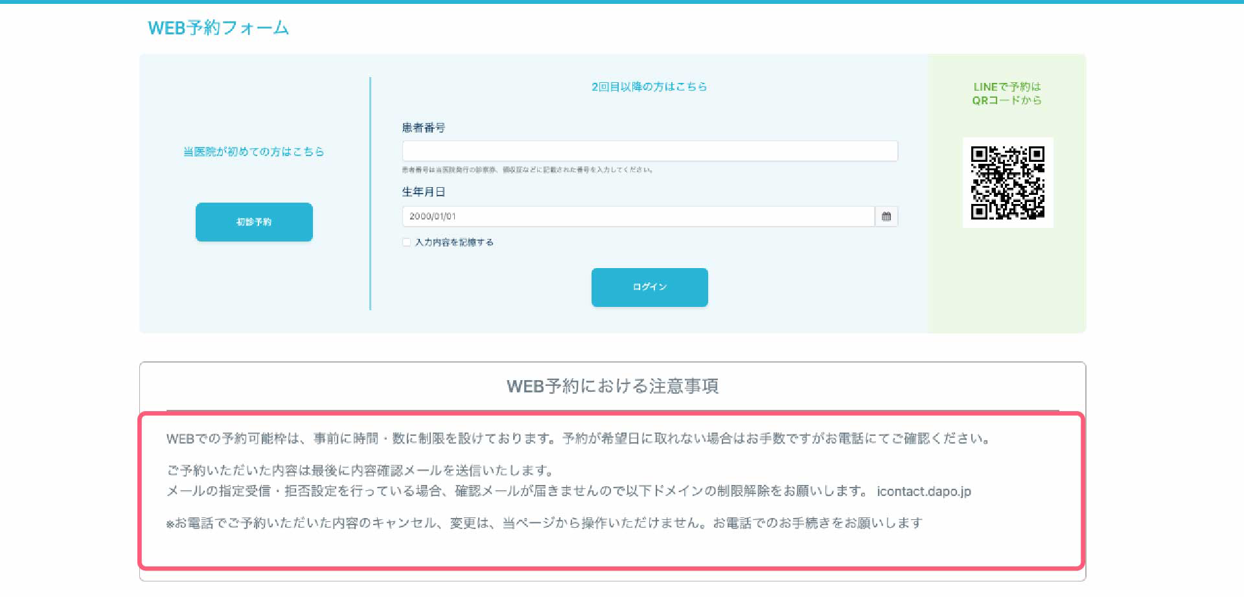1244x597 pixels.
Task: Toggle the 入力内容を記憶する checkbox
Action: point(406,242)
